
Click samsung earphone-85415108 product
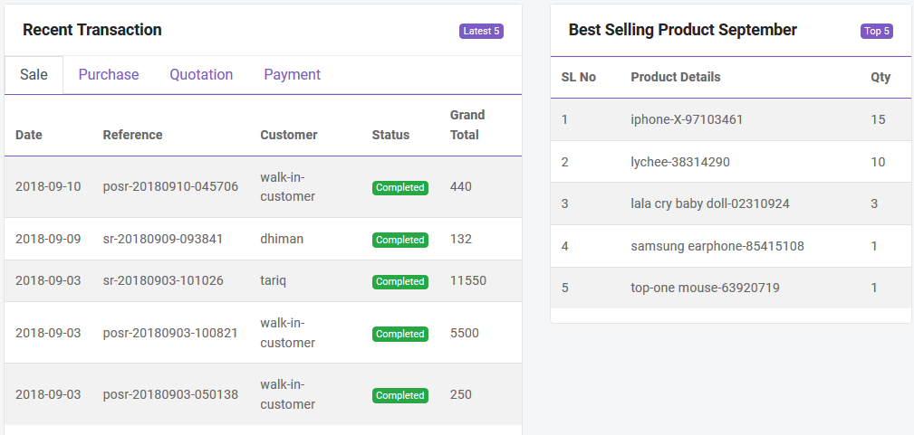717,247
